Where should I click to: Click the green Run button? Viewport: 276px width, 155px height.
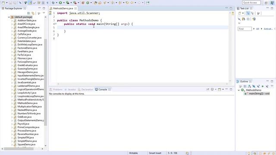pos(60,3)
